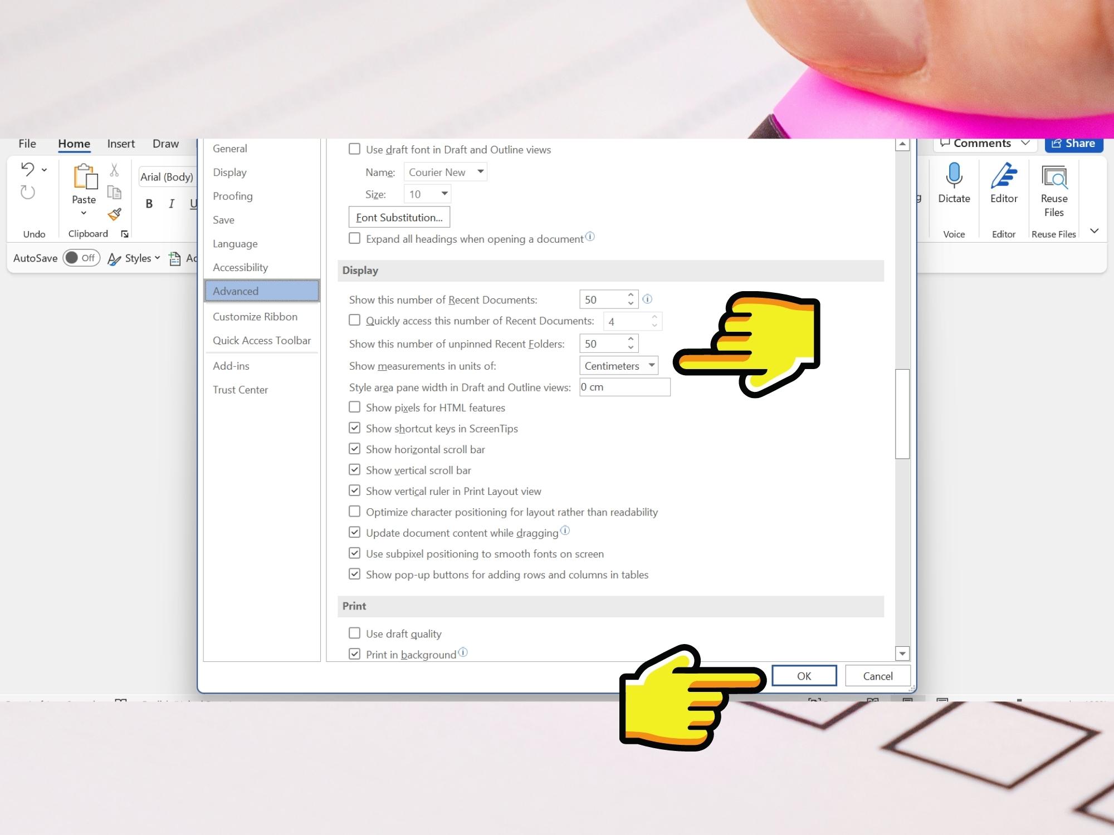Click OK to apply options

click(804, 676)
